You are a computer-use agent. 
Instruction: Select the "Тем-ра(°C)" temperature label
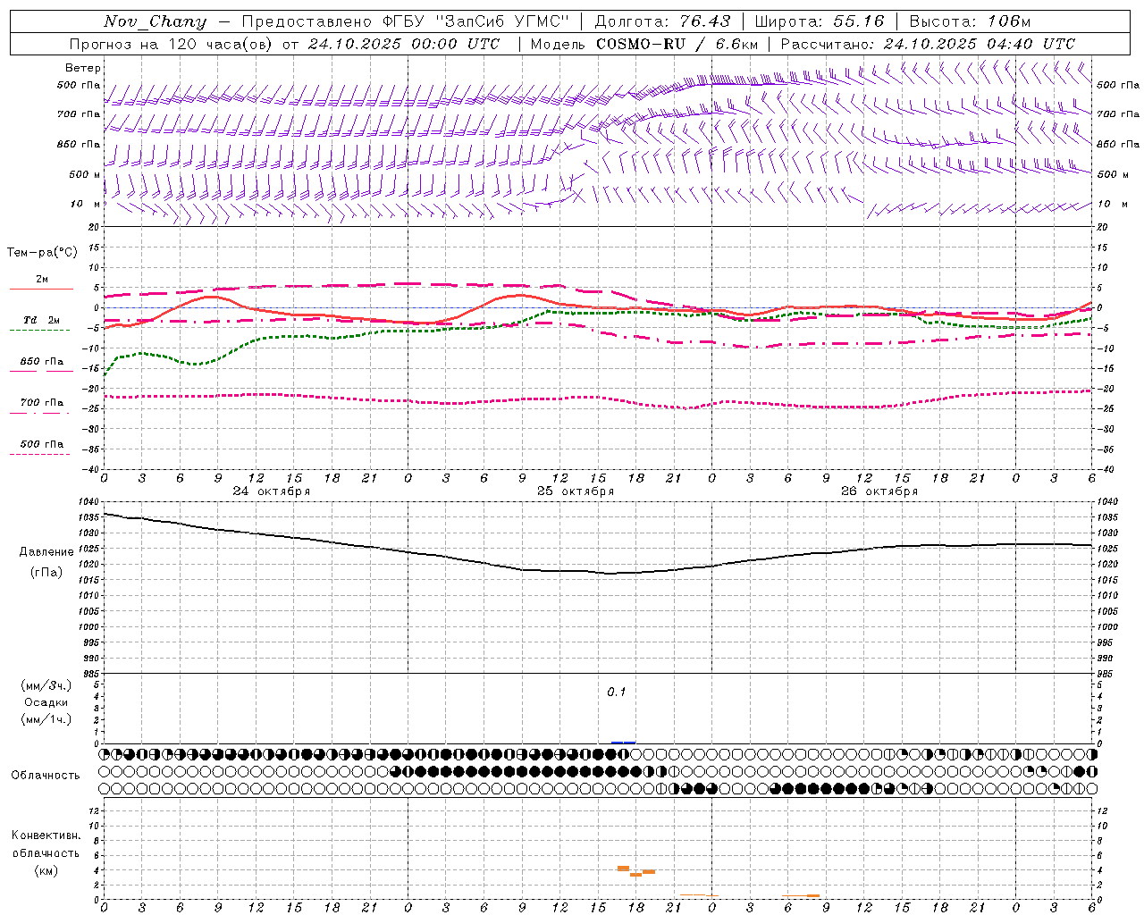coord(42,252)
